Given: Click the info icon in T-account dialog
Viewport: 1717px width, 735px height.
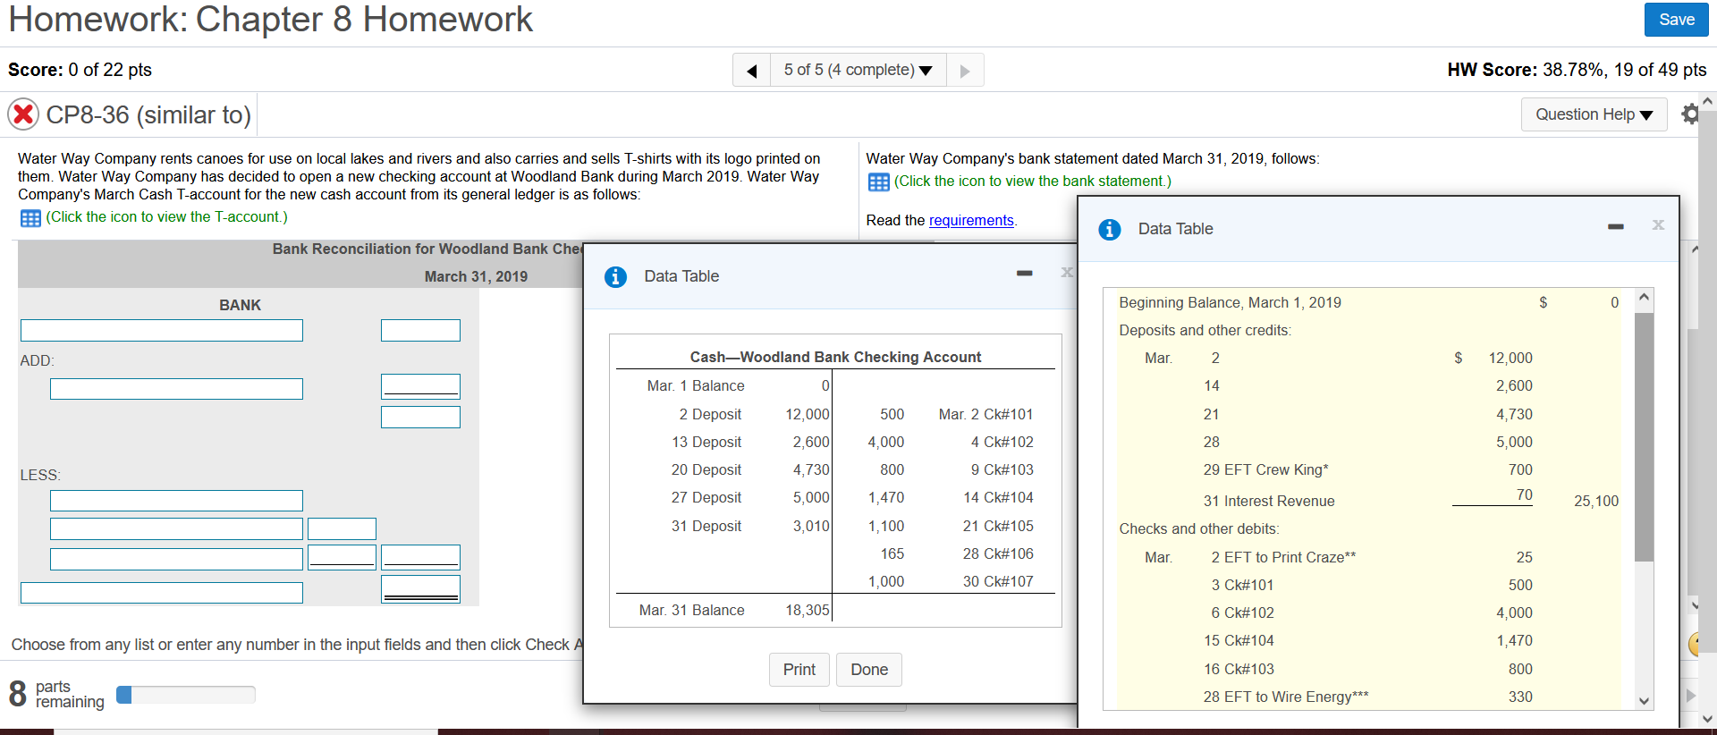Looking at the screenshot, I should (x=616, y=277).
